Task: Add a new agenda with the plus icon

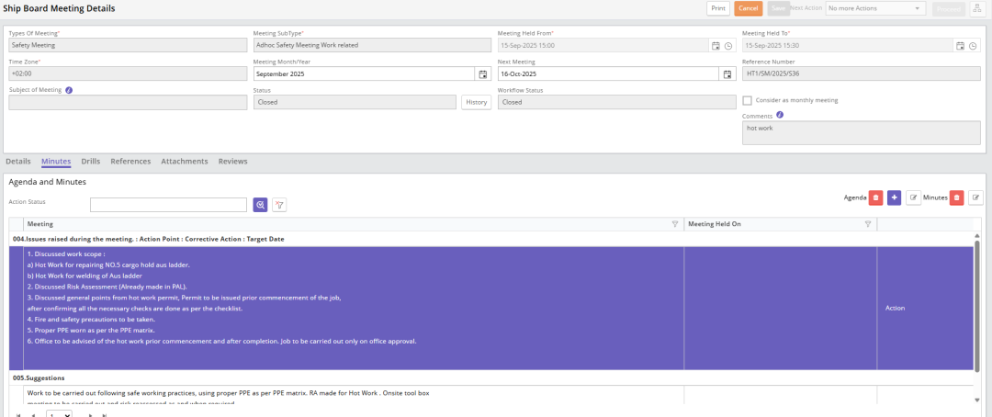Action: pos(894,197)
